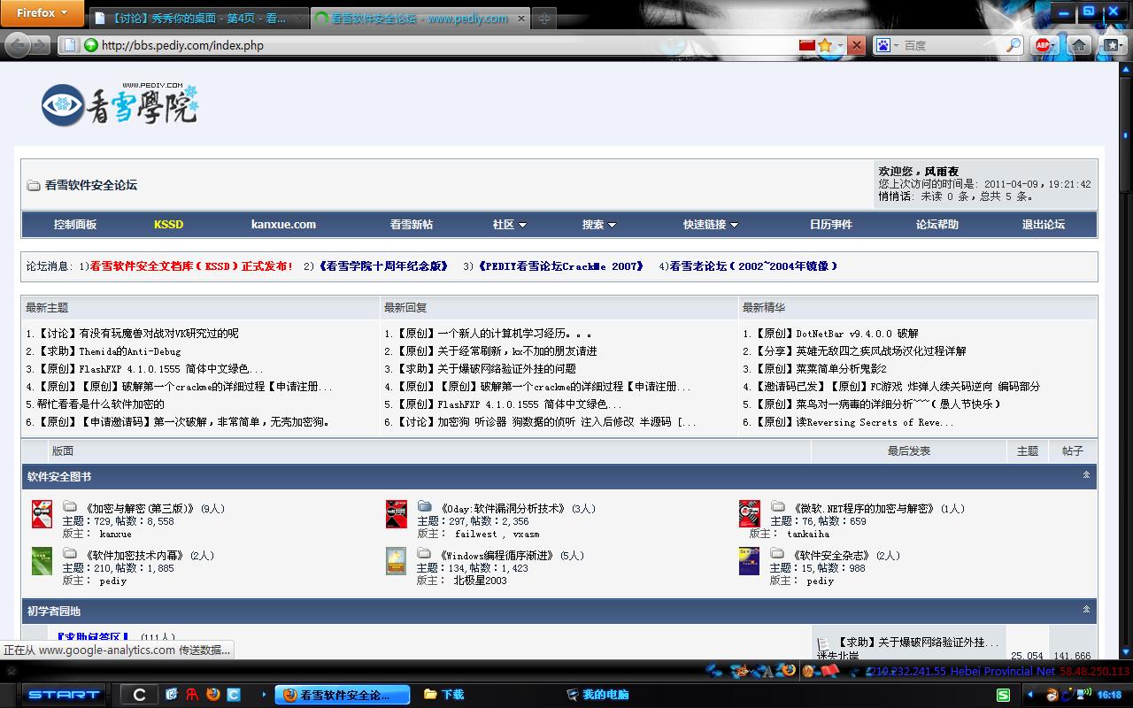Screen dimensions: 1133x708
Task: Open the 《软件加密技术内幕》 forum
Action: 135,556
